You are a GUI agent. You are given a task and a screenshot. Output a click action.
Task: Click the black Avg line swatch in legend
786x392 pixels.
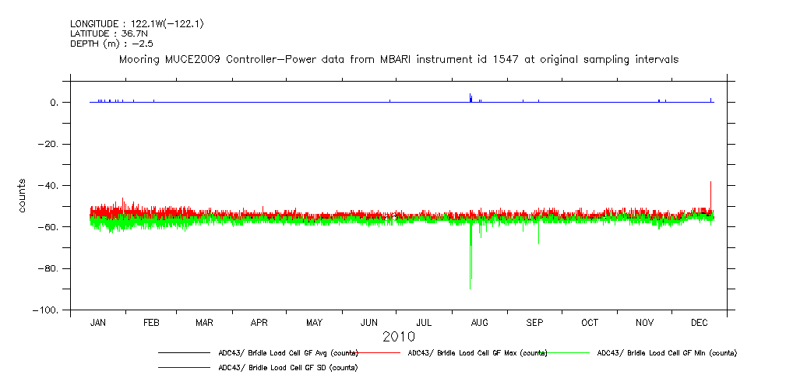click(x=184, y=353)
